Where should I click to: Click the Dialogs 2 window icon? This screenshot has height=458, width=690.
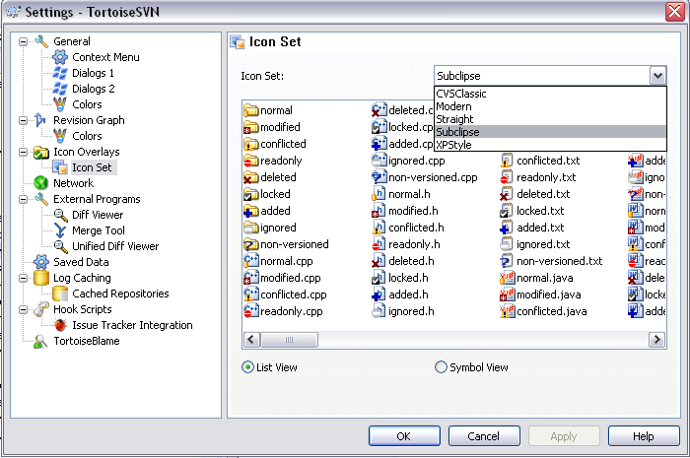60,89
